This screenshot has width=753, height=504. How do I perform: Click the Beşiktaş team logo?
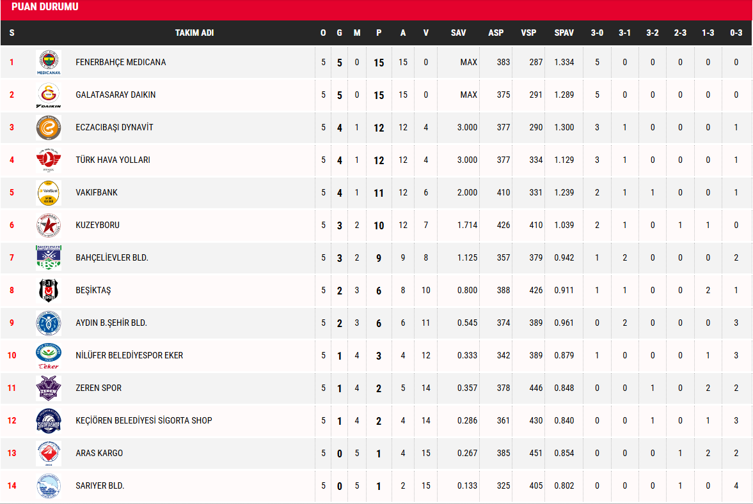[x=49, y=291]
